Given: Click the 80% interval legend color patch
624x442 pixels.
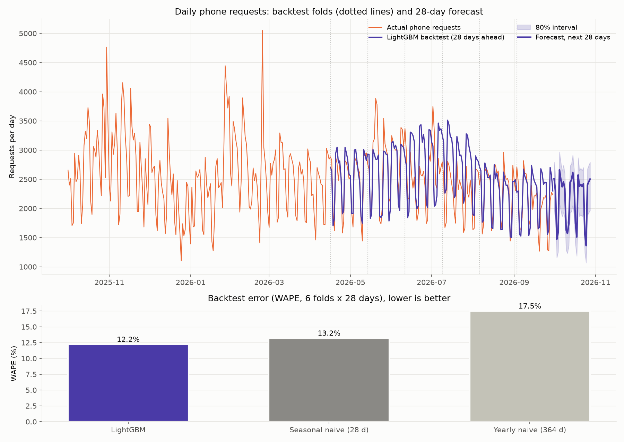Looking at the screenshot, I should [523, 27].
